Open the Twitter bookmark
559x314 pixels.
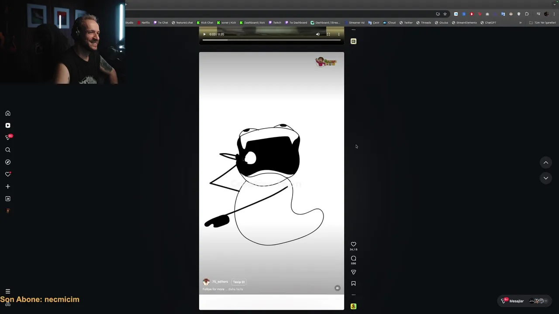pos(406,23)
